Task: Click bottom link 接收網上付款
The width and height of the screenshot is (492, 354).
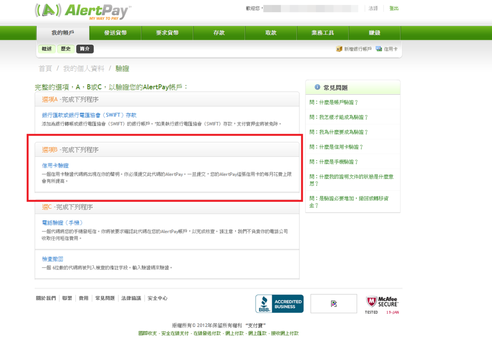Action: coord(285,333)
